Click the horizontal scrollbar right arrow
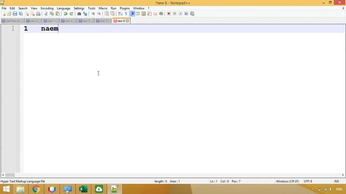346x194 pixels. click(343, 175)
